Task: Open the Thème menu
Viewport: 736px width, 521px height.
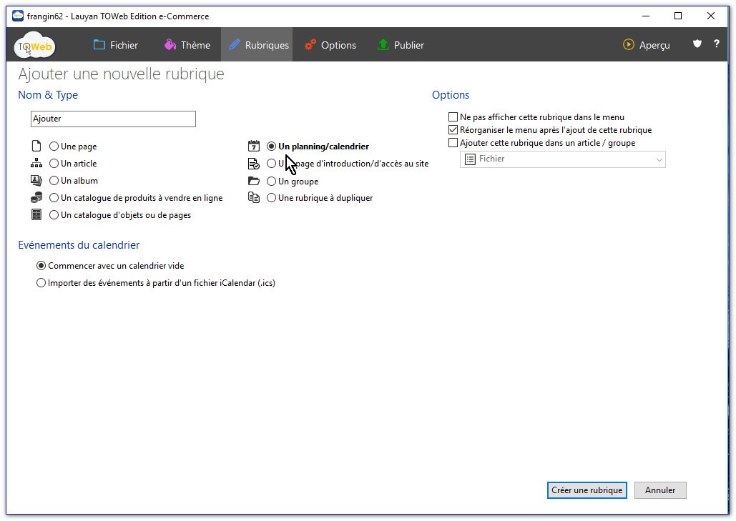Action: tap(187, 45)
